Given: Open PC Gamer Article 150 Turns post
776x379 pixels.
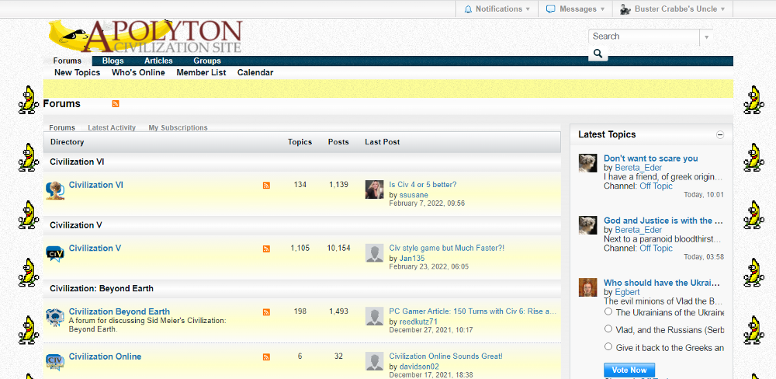Looking at the screenshot, I should 473,311.
